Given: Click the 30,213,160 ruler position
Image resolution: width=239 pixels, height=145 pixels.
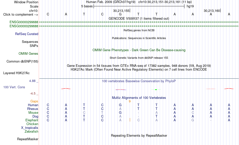Looking at the screenshot, I should pyautogui.click(x=212, y=11).
